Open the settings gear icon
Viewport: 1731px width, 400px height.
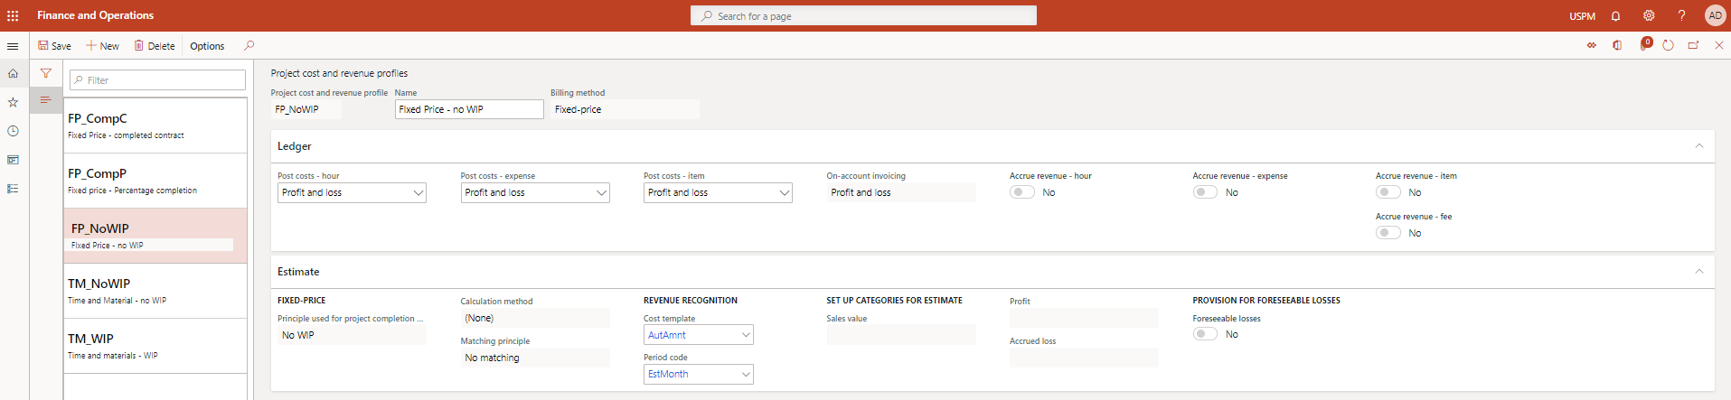pos(1649,16)
